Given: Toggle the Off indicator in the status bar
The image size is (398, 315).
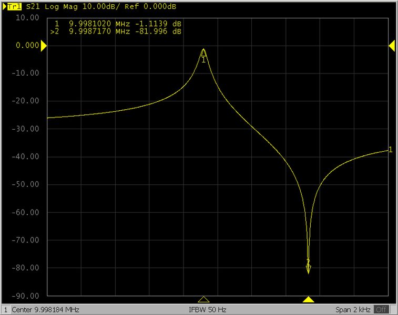Looking at the screenshot, I should click(381, 310).
